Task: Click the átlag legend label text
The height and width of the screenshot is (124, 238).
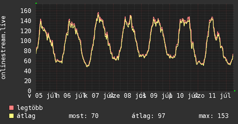Action: [x=26, y=116]
